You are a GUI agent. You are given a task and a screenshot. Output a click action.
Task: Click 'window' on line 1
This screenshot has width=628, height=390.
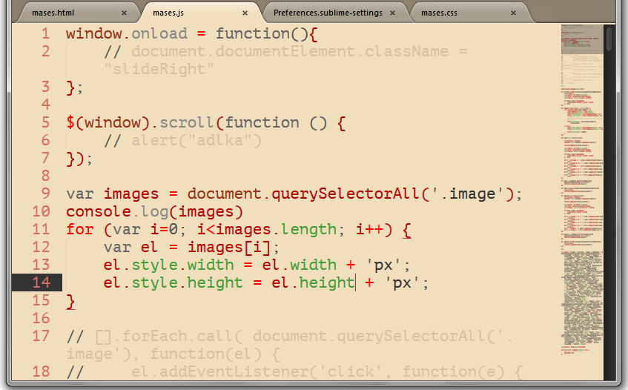(94, 33)
